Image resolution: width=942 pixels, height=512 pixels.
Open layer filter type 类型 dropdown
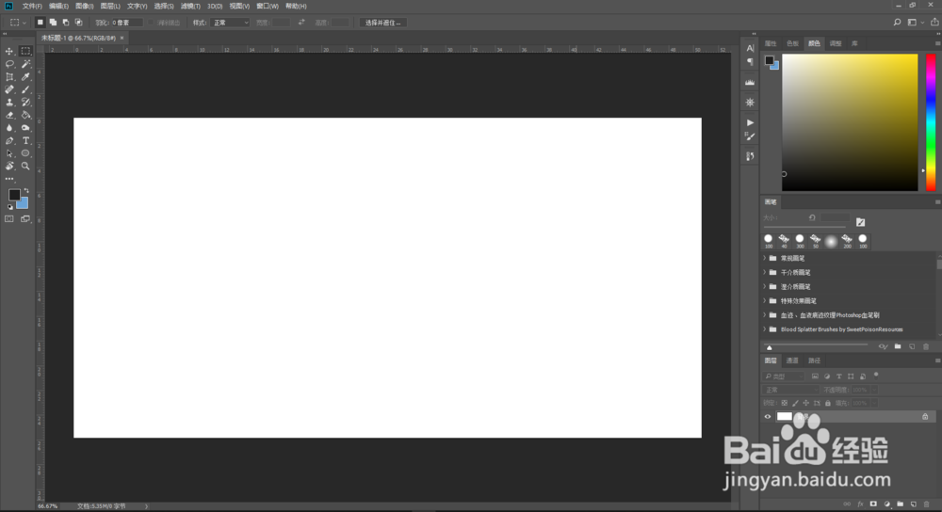[784, 376]
